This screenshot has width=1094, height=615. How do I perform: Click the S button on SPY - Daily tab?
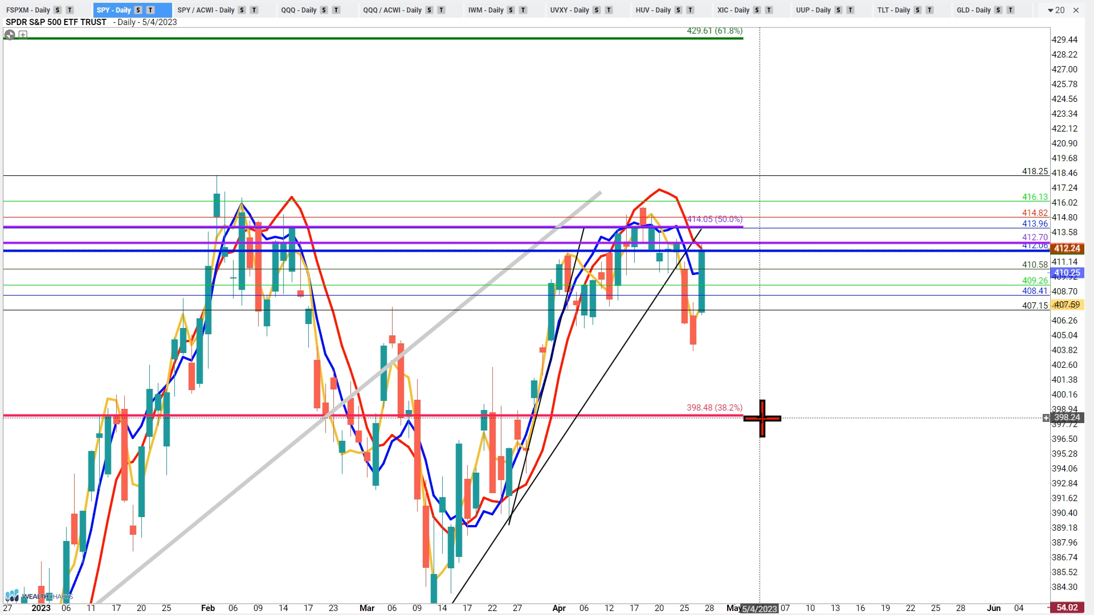138,10
